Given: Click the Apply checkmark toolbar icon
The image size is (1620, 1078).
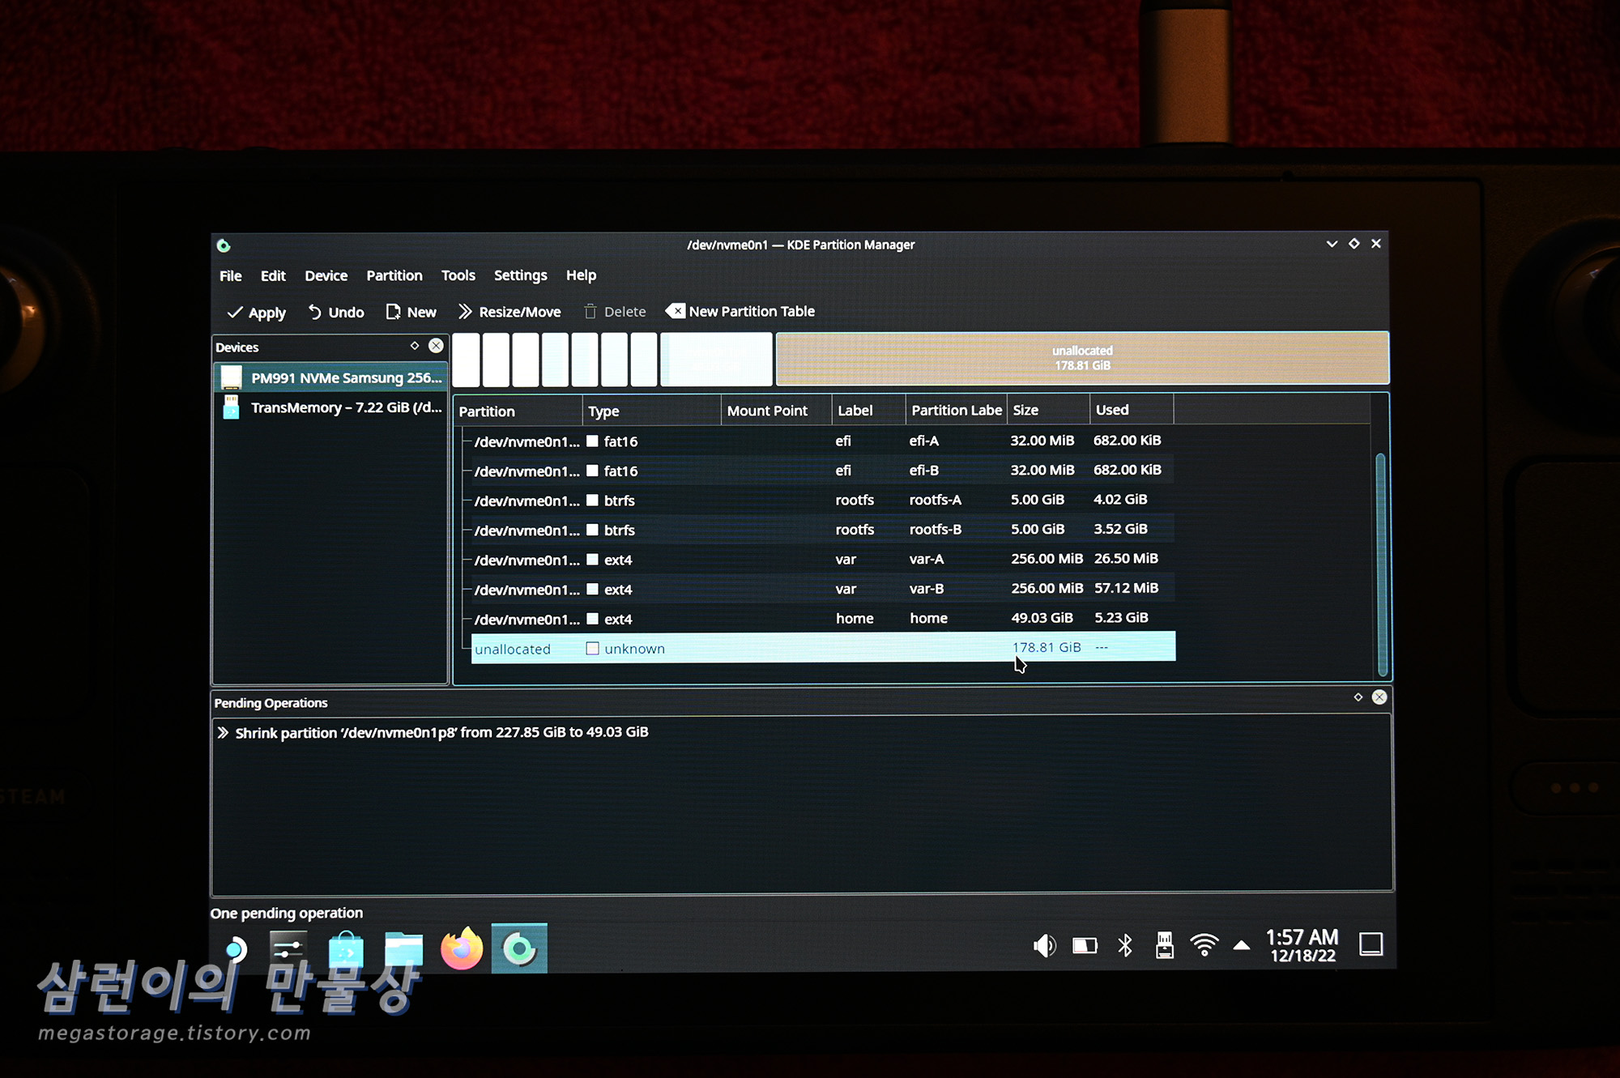Looking at the screenshot, I should coord(236,313).
